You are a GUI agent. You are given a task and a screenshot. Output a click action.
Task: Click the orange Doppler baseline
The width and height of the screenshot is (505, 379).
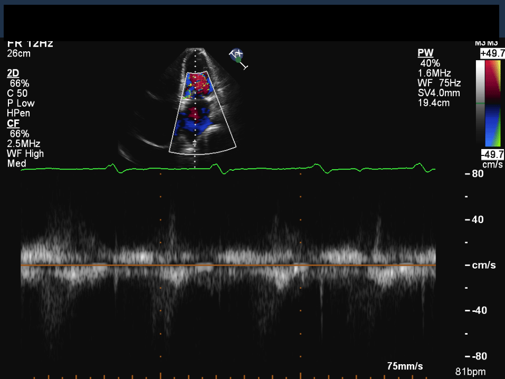click(x=227, y=265)
